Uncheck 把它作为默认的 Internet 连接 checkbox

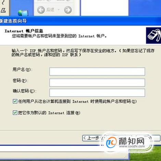pos(15,113)
